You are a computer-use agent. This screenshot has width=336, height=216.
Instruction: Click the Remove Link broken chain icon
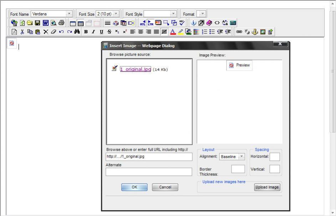pos(247,32)
